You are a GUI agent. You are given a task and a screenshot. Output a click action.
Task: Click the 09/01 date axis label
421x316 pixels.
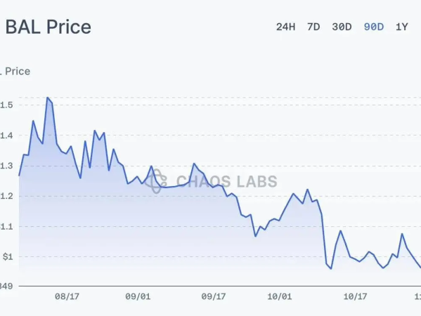[138, 296]
